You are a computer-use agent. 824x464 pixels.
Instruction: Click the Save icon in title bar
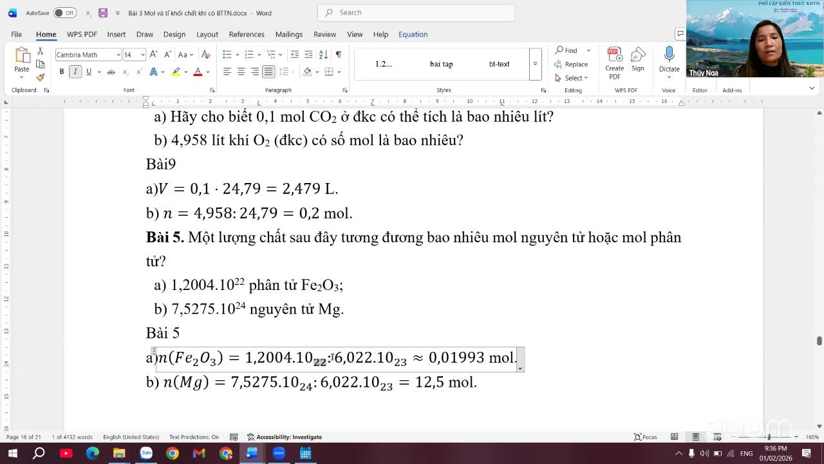pos(103,13)
